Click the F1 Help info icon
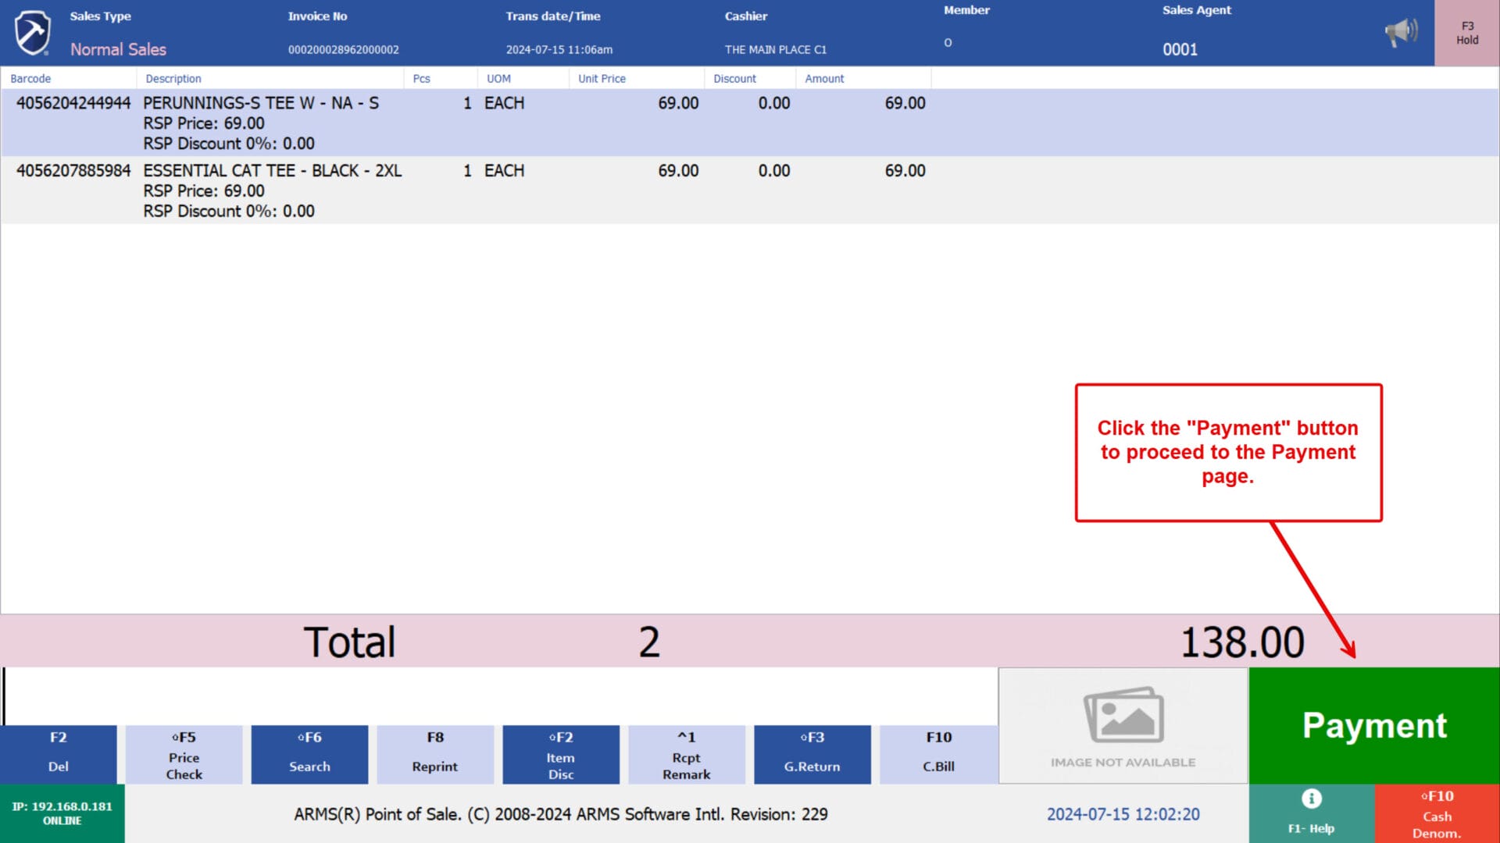 [x=1311, y=799]
